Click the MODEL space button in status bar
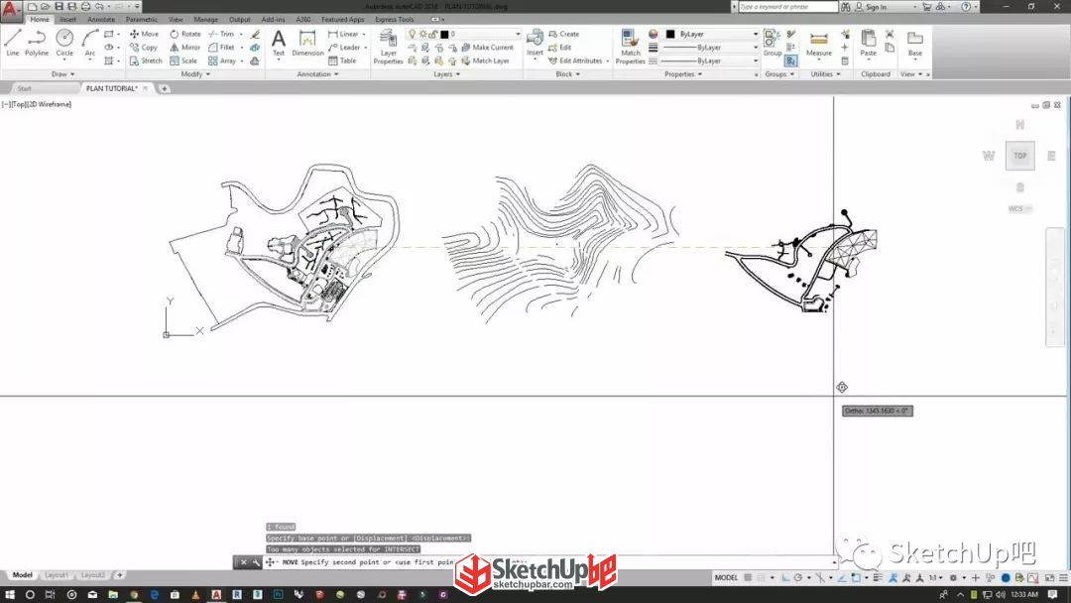 726,578
